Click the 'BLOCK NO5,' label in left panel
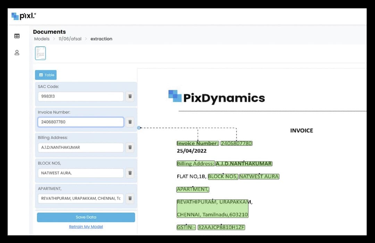The width and height of the screenshot is (375, 243). point(50,164)
